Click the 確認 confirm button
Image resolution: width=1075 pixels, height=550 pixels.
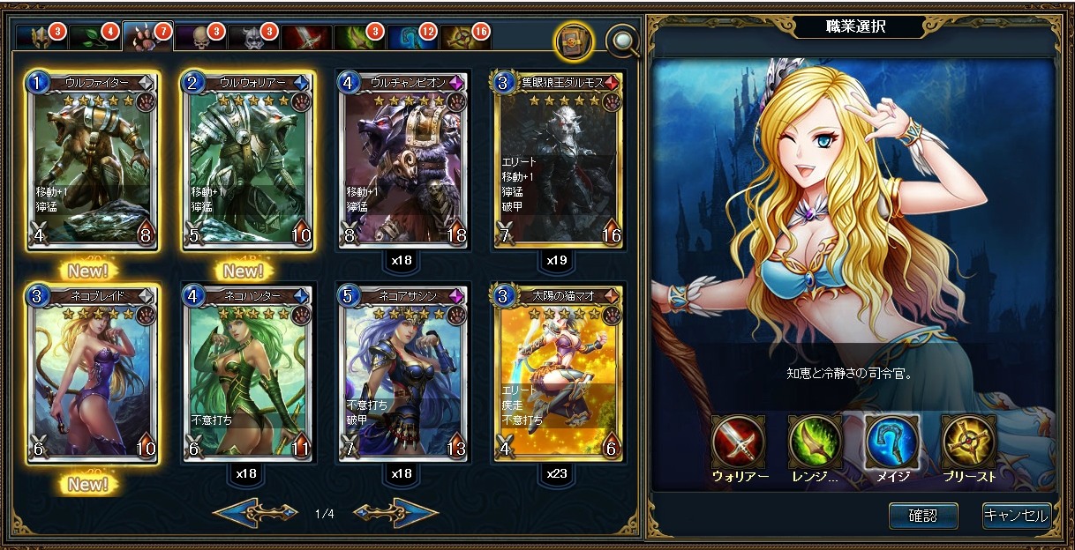[x=923, y=516]
